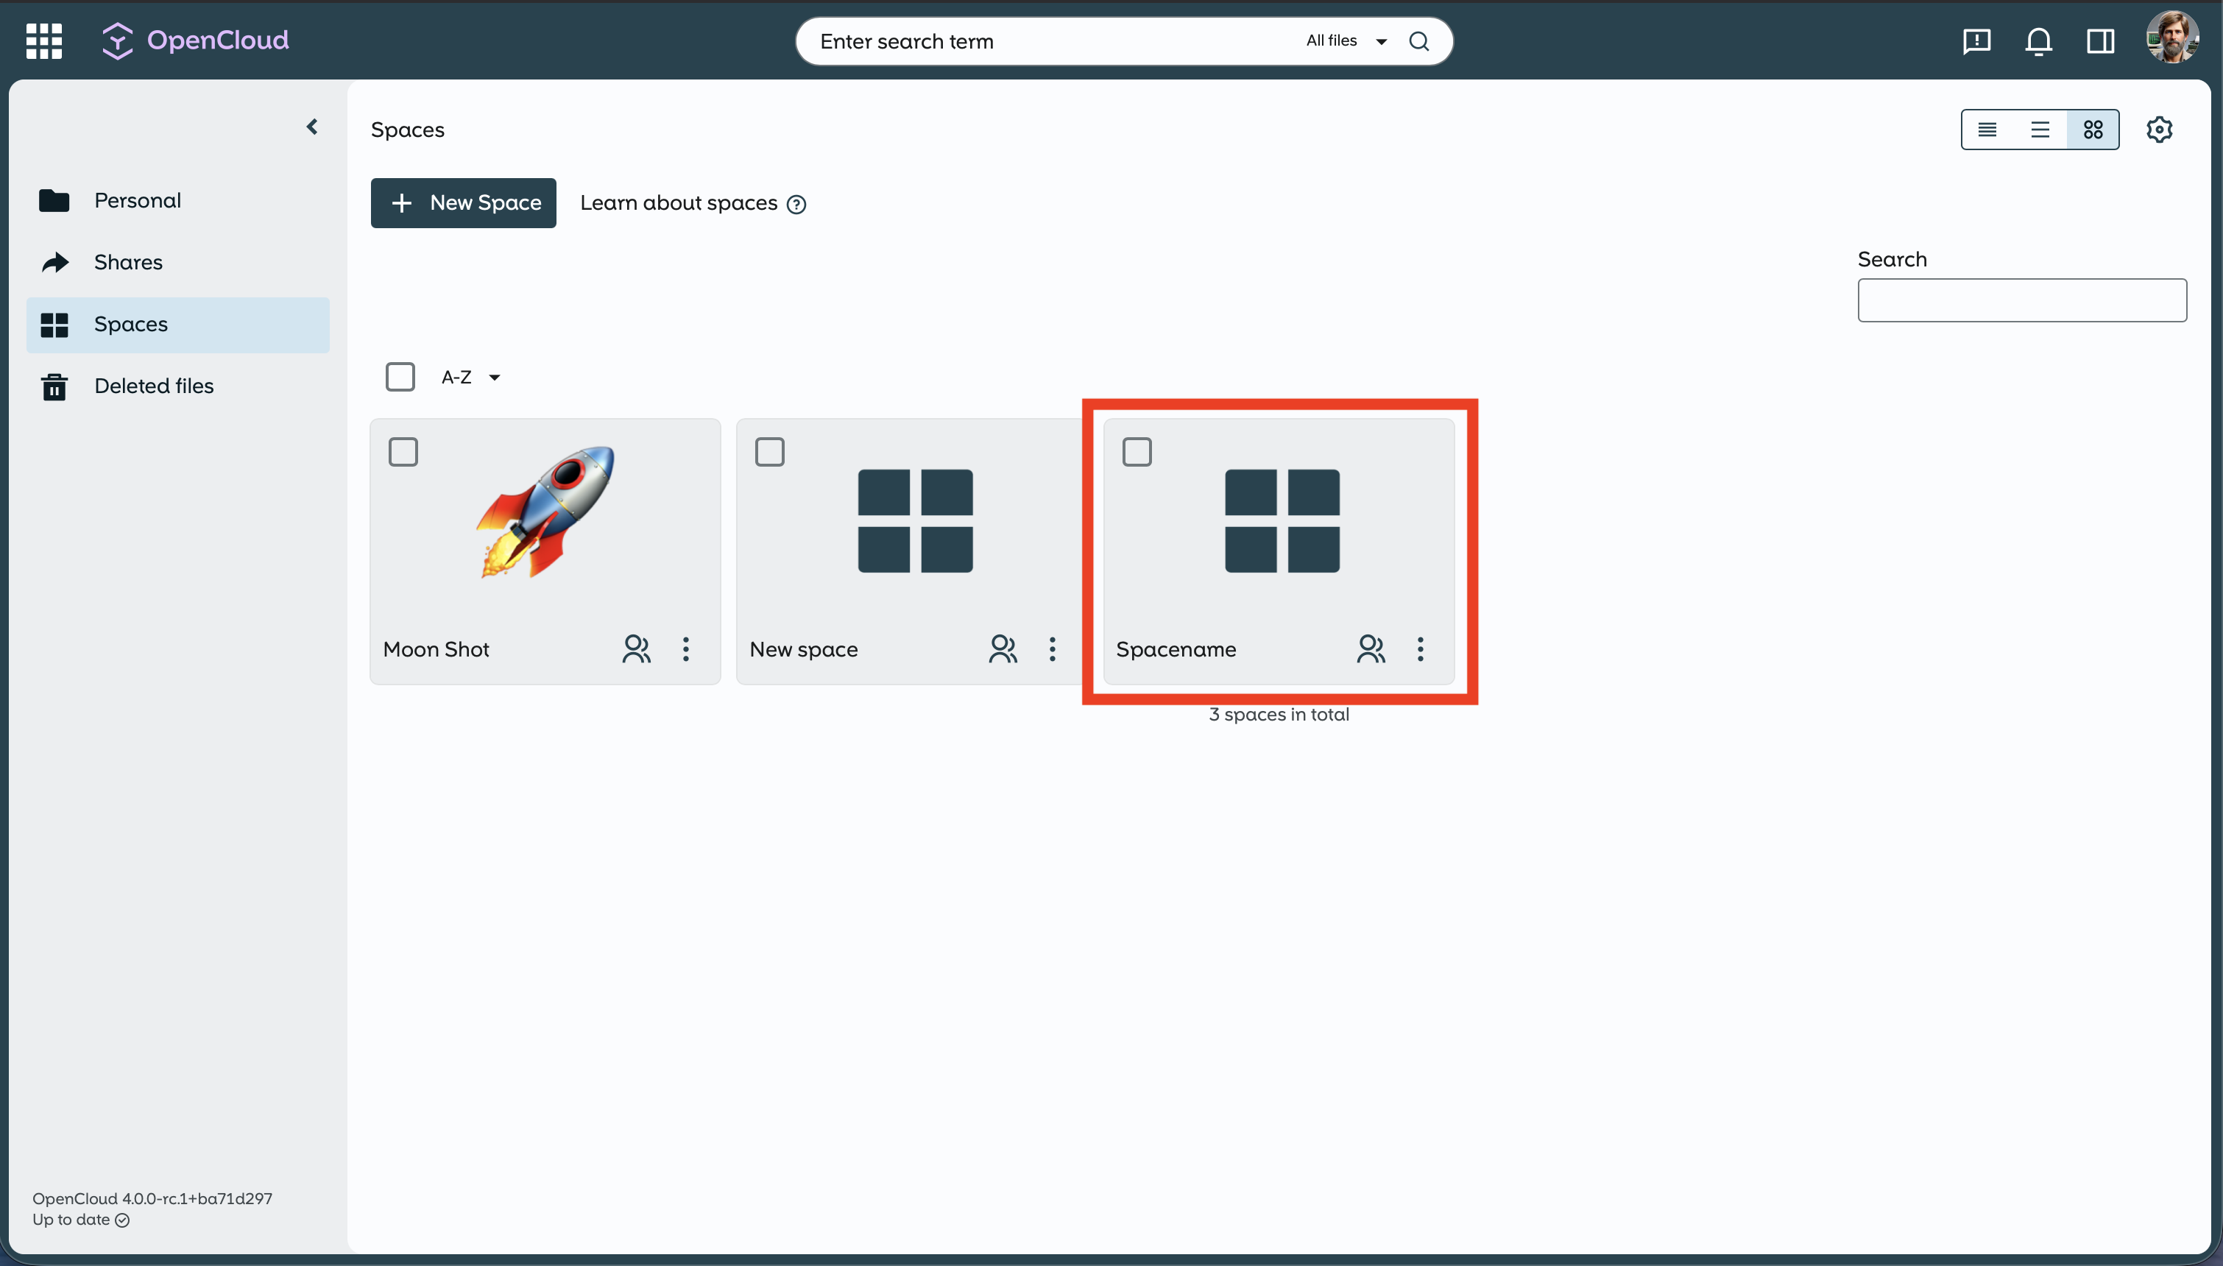The image size is (2223, 1266).
Task: Open the application switcher grid icon
Action: tap(43, 41)
